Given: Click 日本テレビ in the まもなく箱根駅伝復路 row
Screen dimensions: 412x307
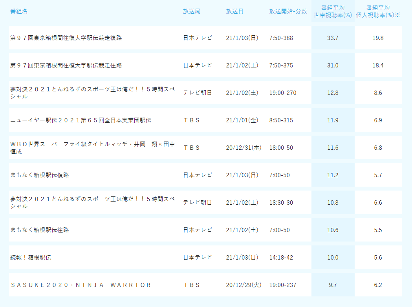Looking at the screenshot, I should coord(197,175).
